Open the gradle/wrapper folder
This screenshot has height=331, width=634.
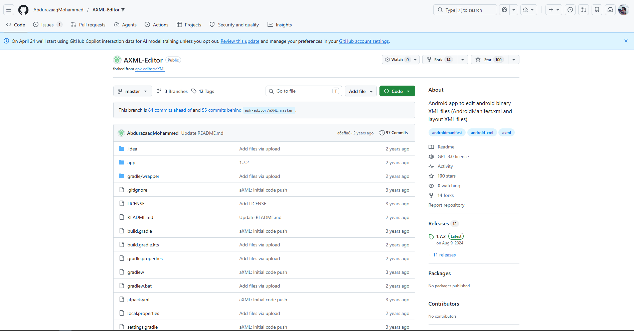143,176
